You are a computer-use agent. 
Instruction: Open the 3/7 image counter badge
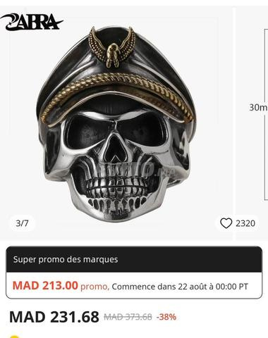click(x=22, y=223)
